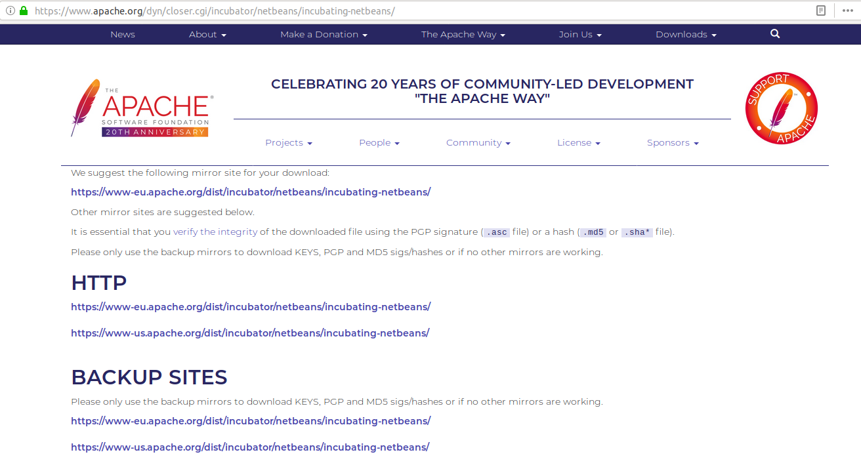Click the .asc file code label
The image size is (861, 467).
click(x=496, y=232)
